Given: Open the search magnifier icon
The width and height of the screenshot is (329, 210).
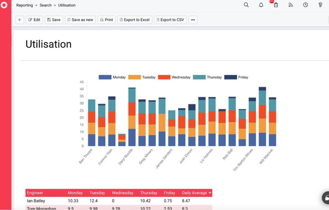Looking at the screenshot, I should pos(246,5).
